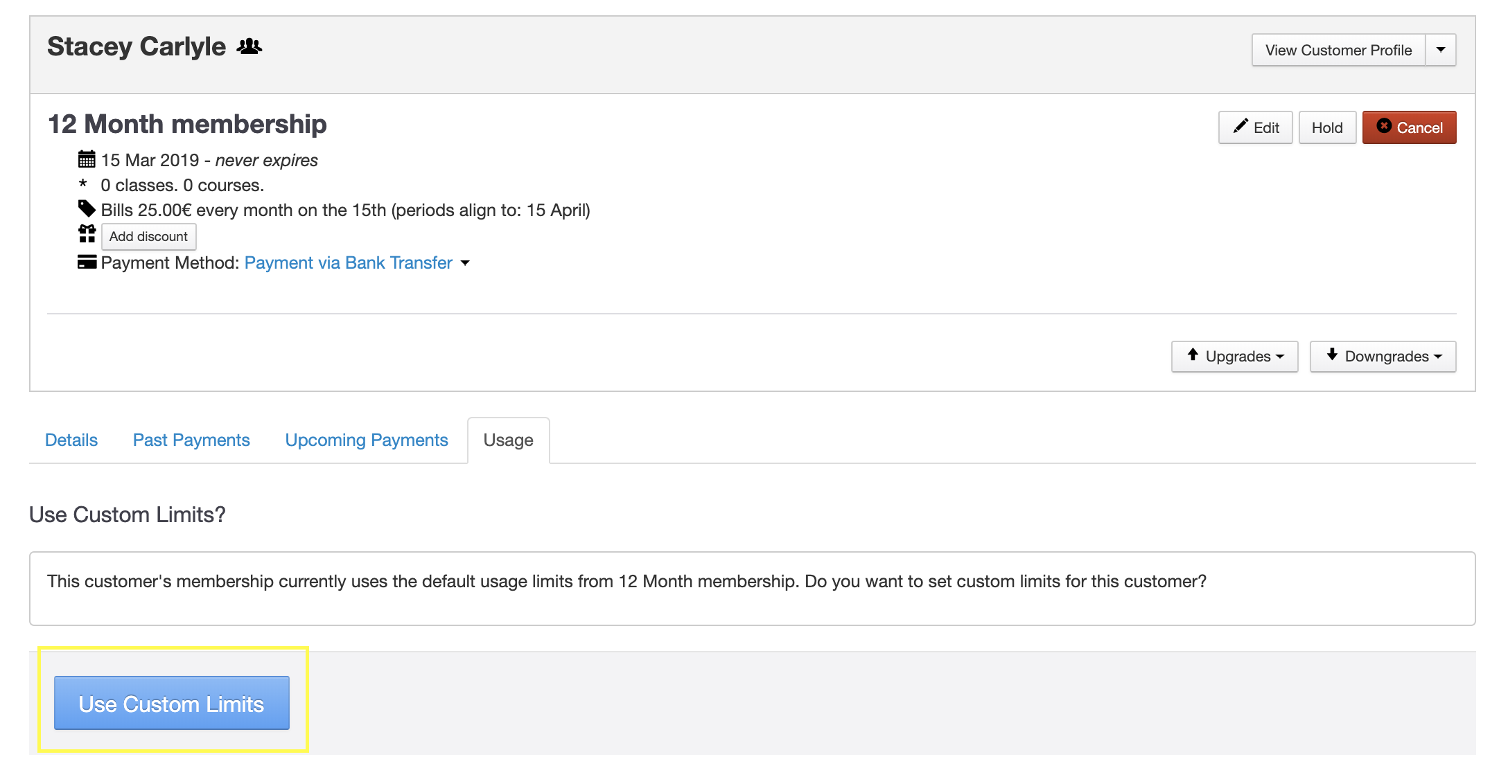Screen dimensions: 1508x777
Task: Click the group icon next to Stacey Carlyle
Action: pos(249,47)
